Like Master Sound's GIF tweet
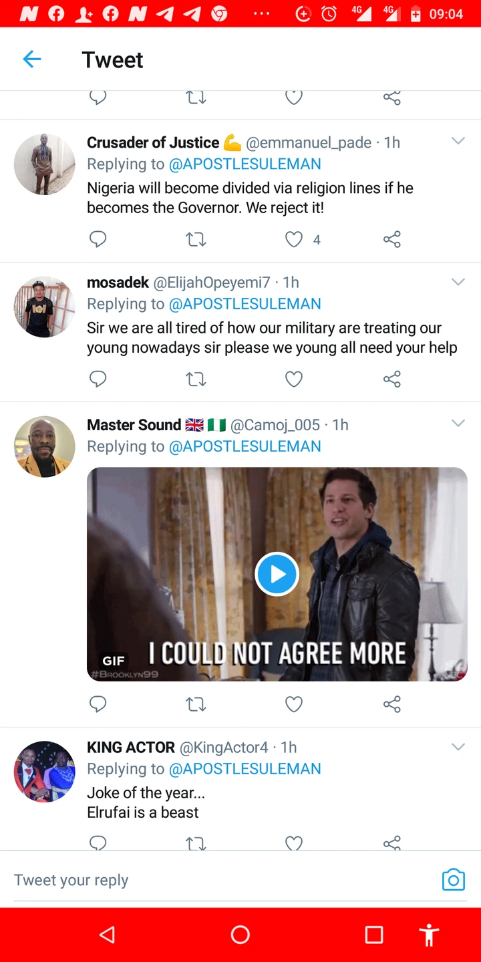 coord(294,703)
